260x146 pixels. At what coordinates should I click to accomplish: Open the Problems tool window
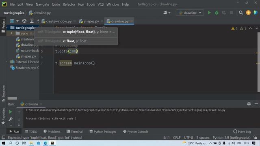pos(52,131)
